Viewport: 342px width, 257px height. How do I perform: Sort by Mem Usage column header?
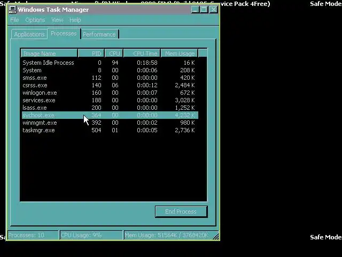coord(180,54)
